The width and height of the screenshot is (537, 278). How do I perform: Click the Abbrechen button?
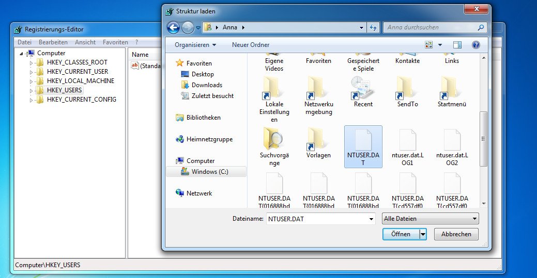(456, 234)
